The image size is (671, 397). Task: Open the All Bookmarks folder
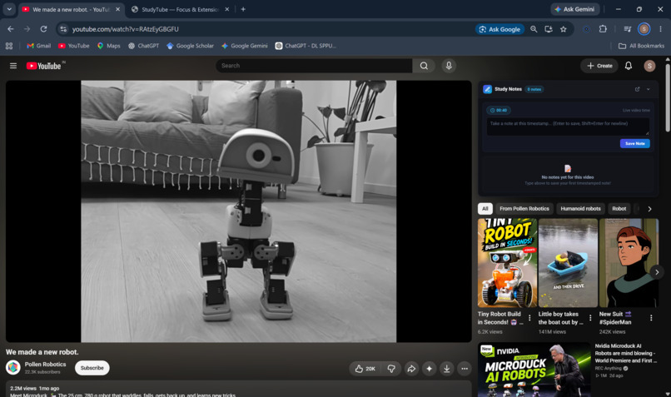coord(641,46)
